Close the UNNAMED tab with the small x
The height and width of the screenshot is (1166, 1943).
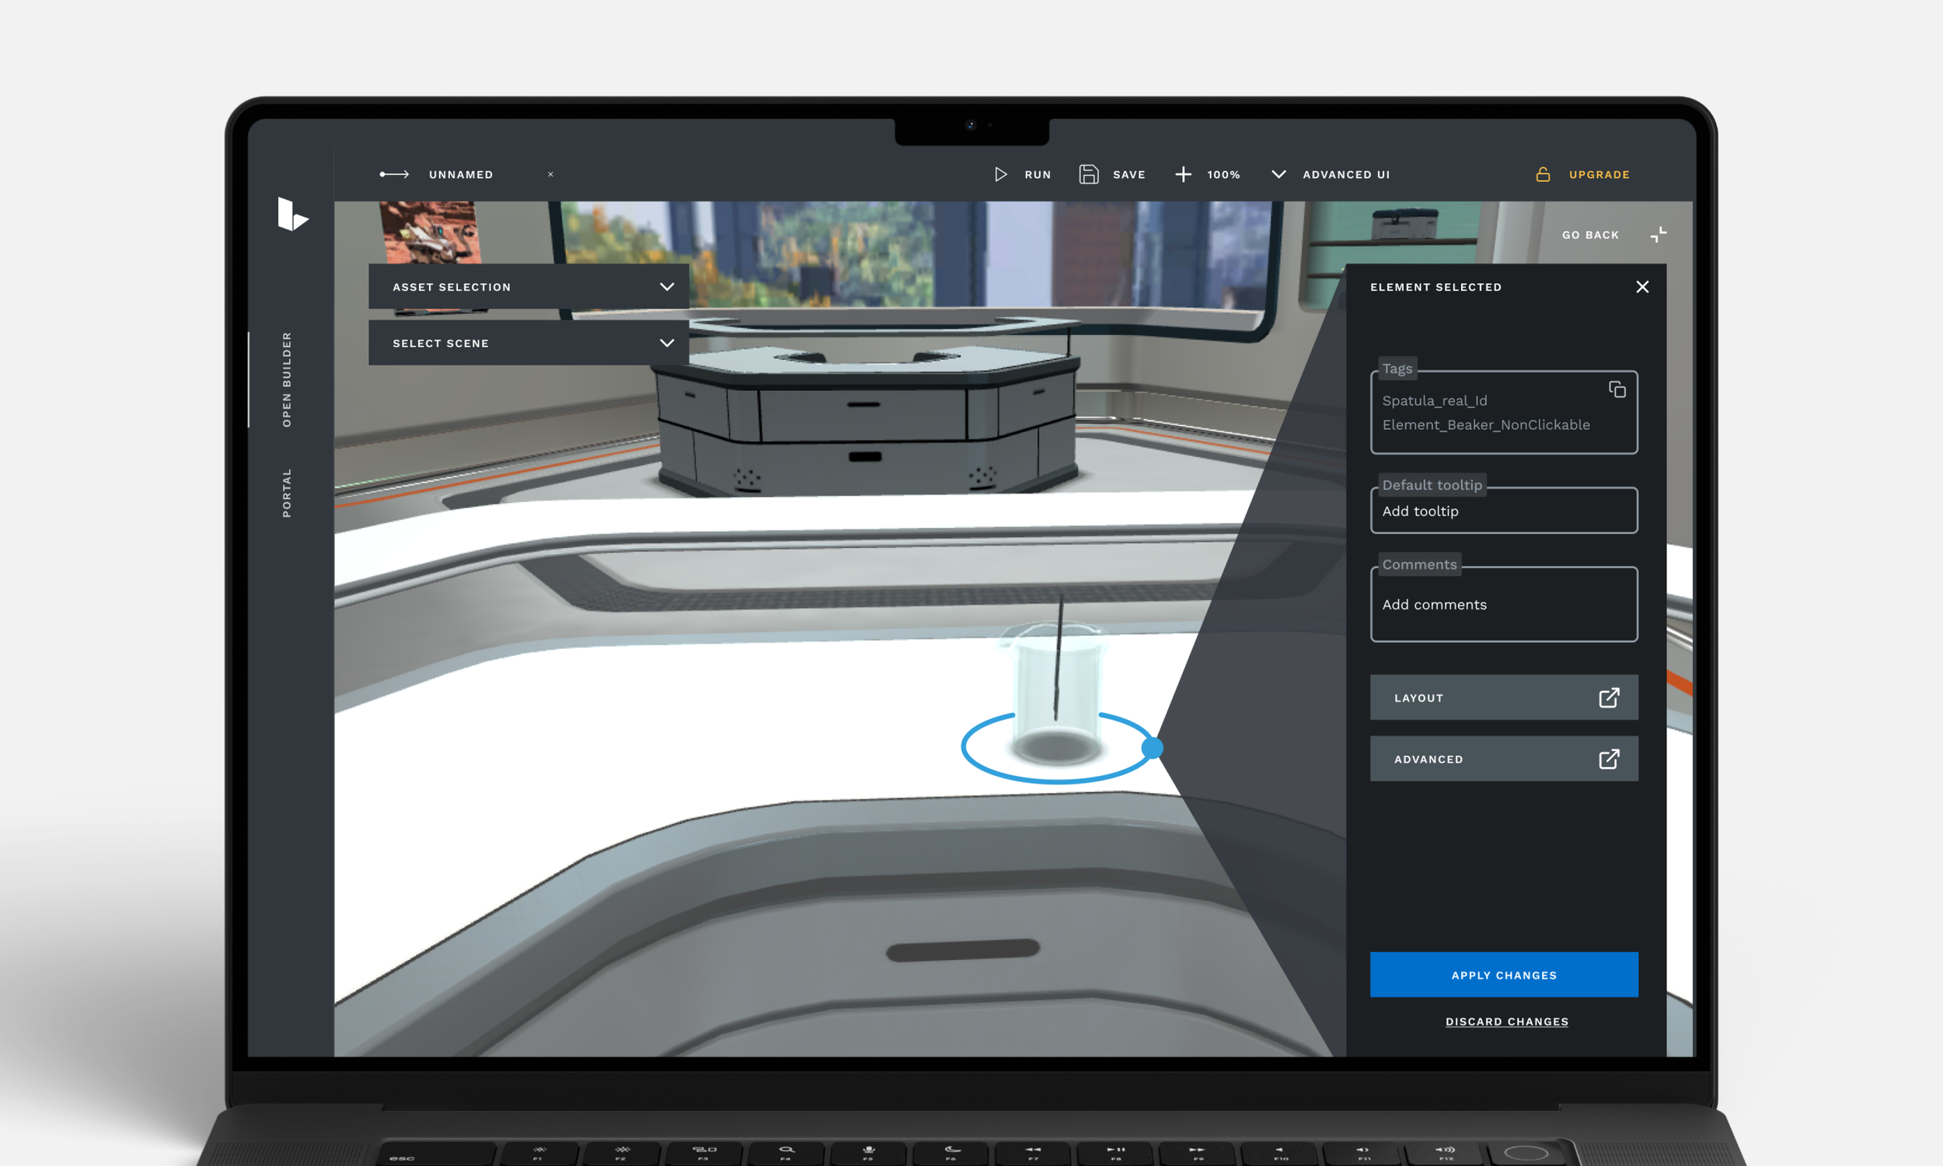pyautogui.click(x=550, y=174)
